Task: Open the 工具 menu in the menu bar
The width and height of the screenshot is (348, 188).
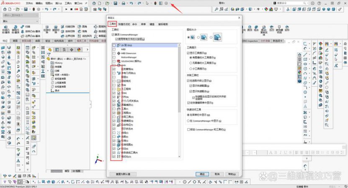Action: point(68,3)
